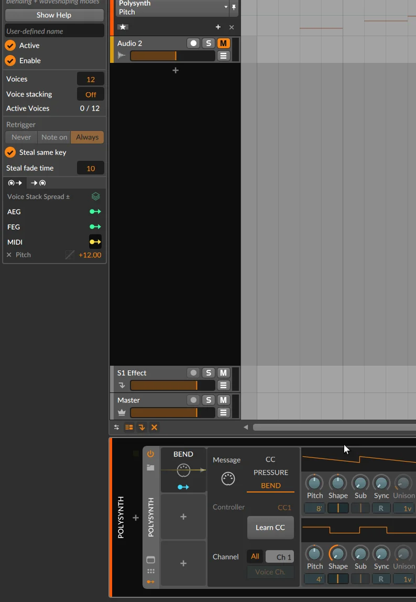Switch to the modulation destinations tab
The width and height of the screenshot is (416, 602).
(38, 183)
